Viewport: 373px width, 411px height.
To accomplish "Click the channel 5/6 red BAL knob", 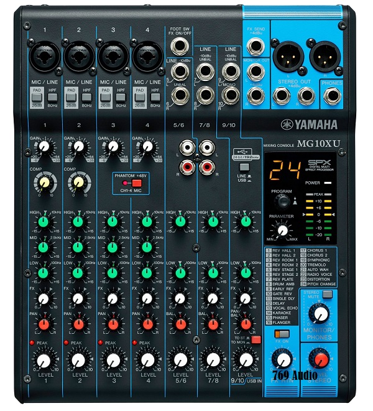I will tap(181, 324).
